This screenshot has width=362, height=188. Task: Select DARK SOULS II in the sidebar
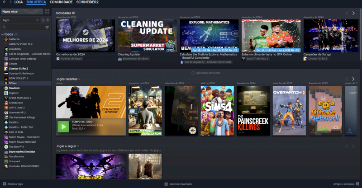point(19,78)
